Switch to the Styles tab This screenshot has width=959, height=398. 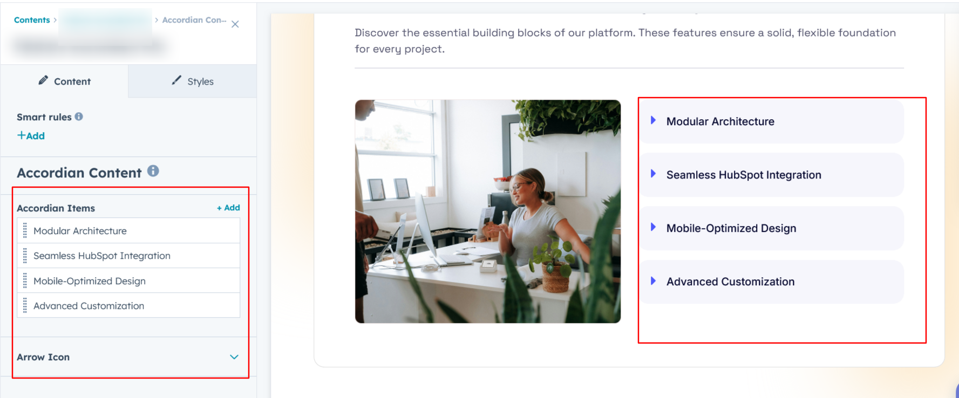click(x=193, y=81)
